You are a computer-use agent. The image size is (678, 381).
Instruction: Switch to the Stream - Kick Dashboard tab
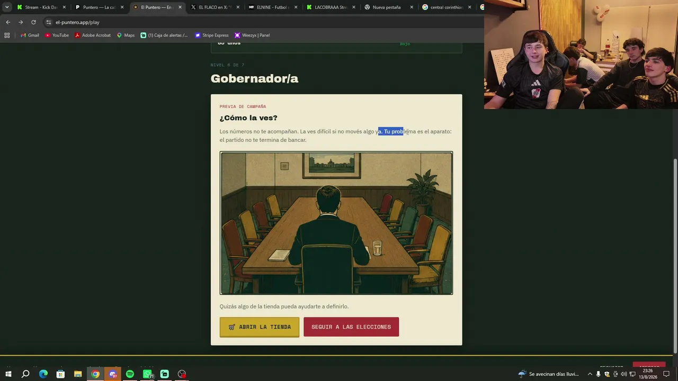[41, 7]
